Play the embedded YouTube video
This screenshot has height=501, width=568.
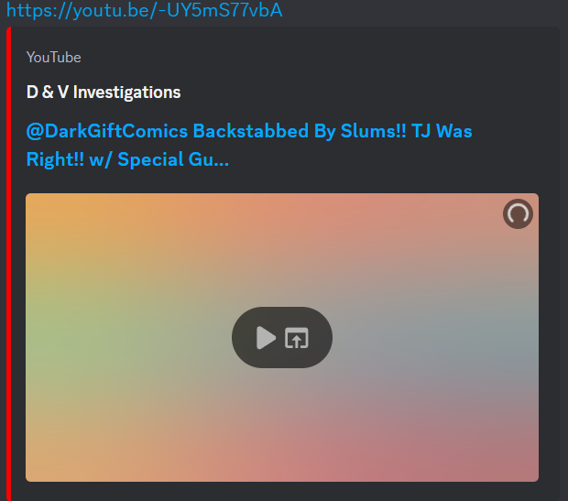(x=266, y=338)
